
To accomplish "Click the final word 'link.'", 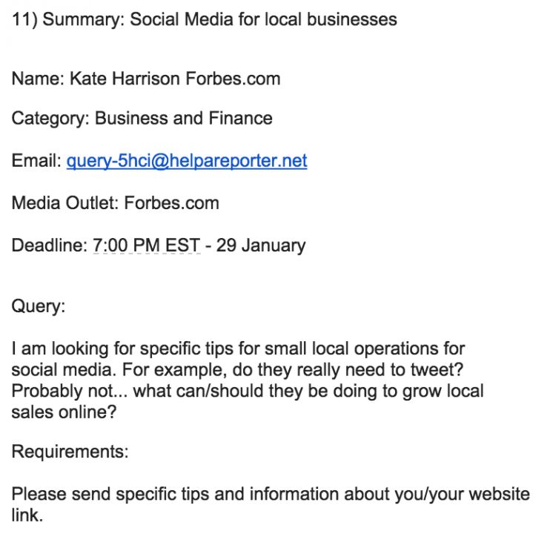I will coord(27,515).
